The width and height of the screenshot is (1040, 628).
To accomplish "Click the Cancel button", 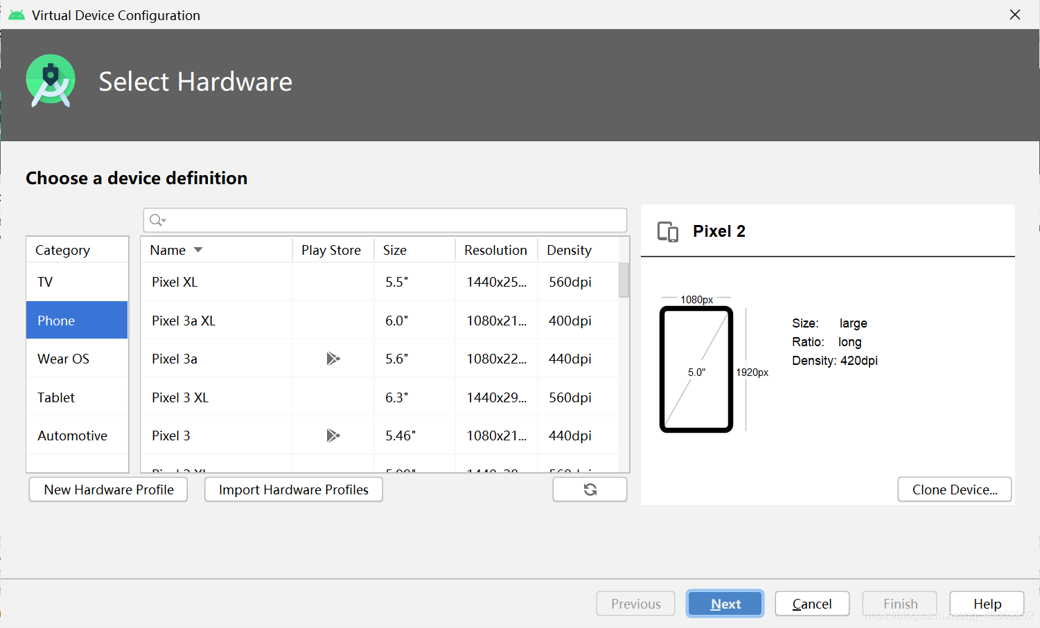I will pyautogui.click(x=812, y=604).
